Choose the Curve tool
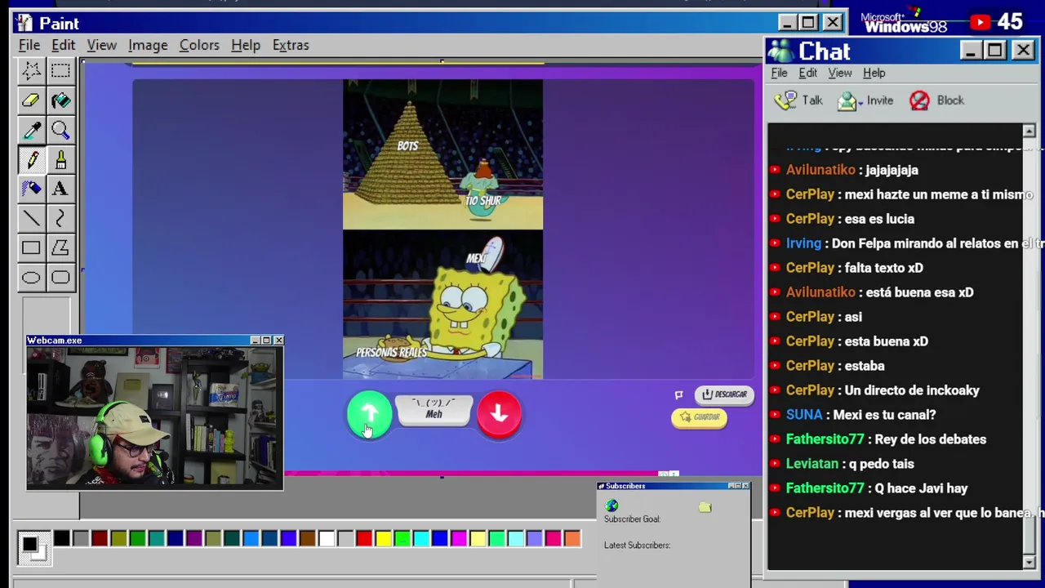The image size is (1045, 588). coord(60,218)
